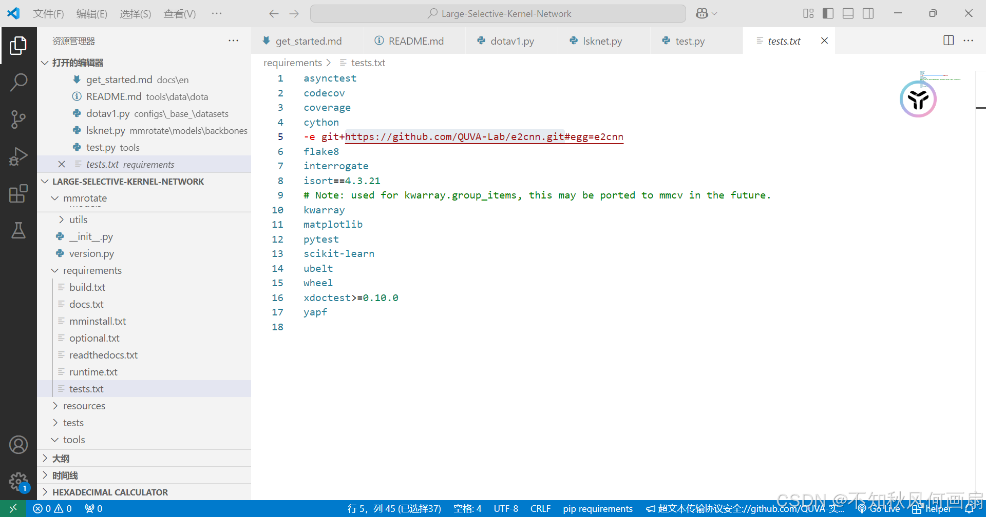Click the requirements breadcrumb
Screen dimensions: 986x517
click(293, 63)
